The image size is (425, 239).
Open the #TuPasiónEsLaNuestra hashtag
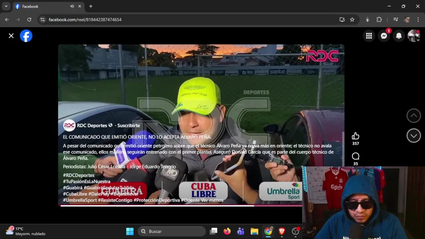pyautogui.click(x=87, y=182)
